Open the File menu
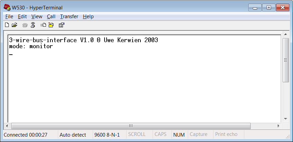The height and width of the screenshot is (142, 293). click(x=9, y=17)
